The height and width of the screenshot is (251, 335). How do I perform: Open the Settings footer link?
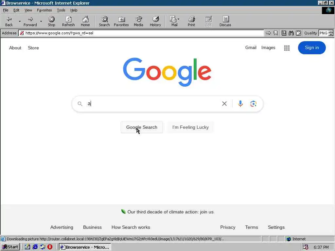276,227
